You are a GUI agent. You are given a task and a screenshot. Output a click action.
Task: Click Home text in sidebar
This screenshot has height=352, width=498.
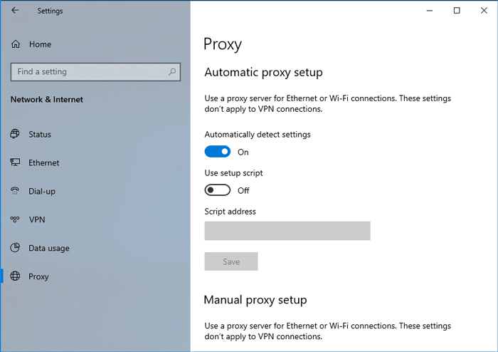tap(40, 44)
